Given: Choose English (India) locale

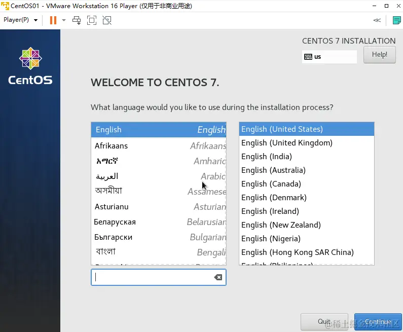Looking at the screenshot, I should pyautogui.click(x=306, y=157).
